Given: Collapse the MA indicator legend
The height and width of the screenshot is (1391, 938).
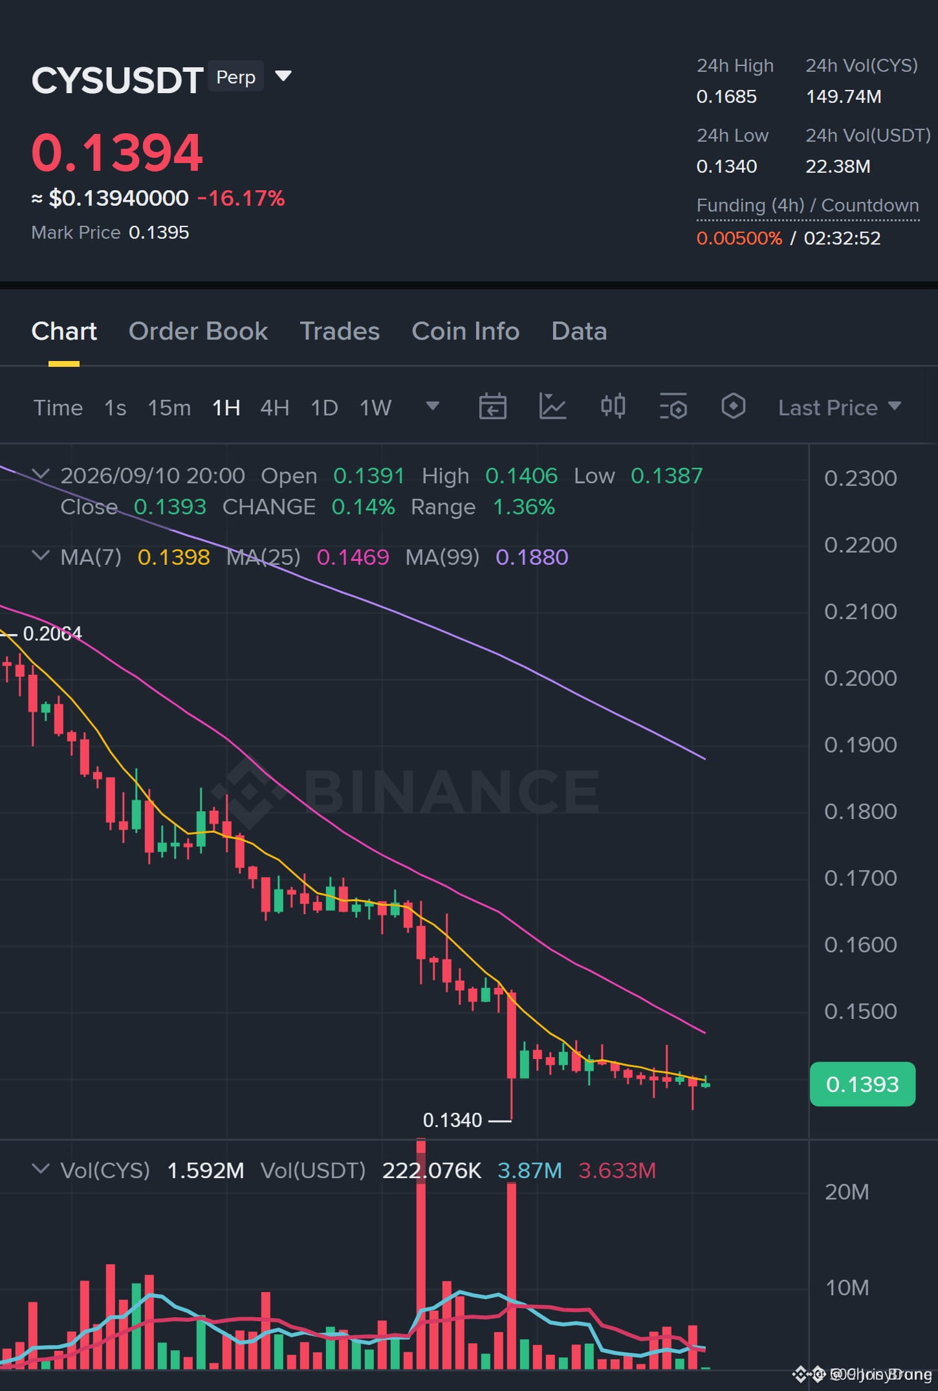Looking at the screenshot, I should tap(41, 556).
